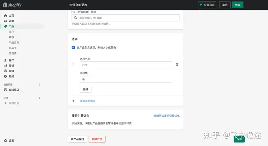Click the 完成 button
The image size is (268, 146).
click(86, 89)
